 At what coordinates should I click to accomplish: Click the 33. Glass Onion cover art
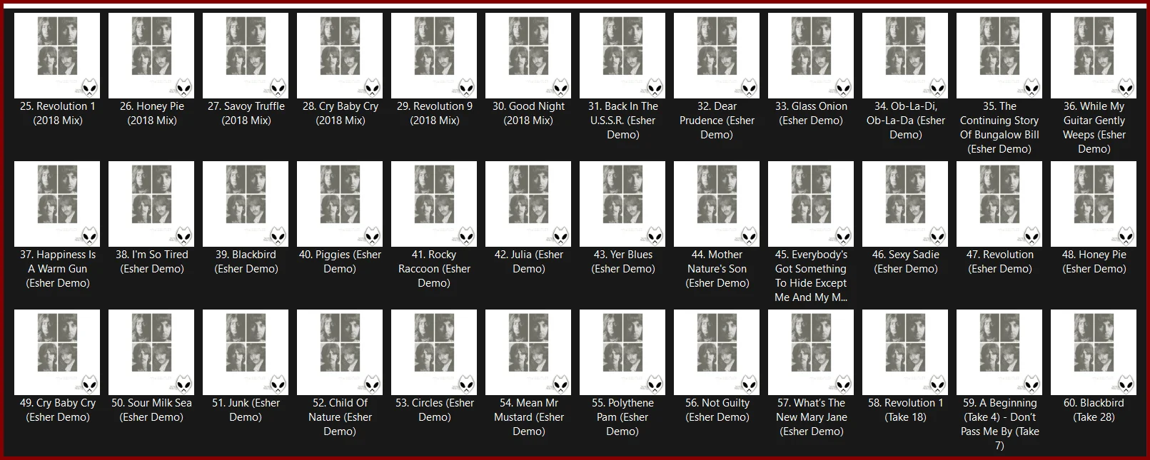[x=811, y=56]
